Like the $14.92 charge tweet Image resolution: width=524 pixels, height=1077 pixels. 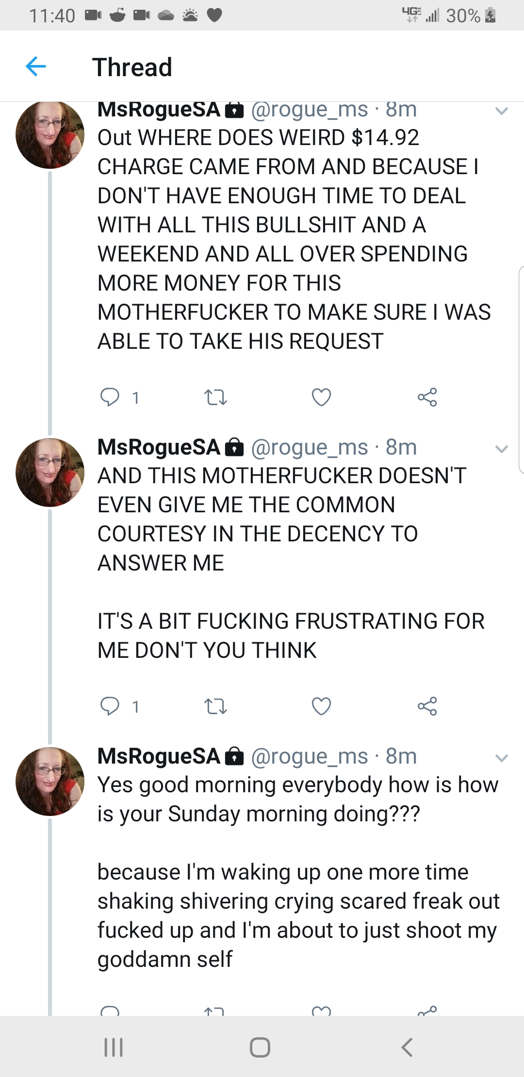click(321, 397)
